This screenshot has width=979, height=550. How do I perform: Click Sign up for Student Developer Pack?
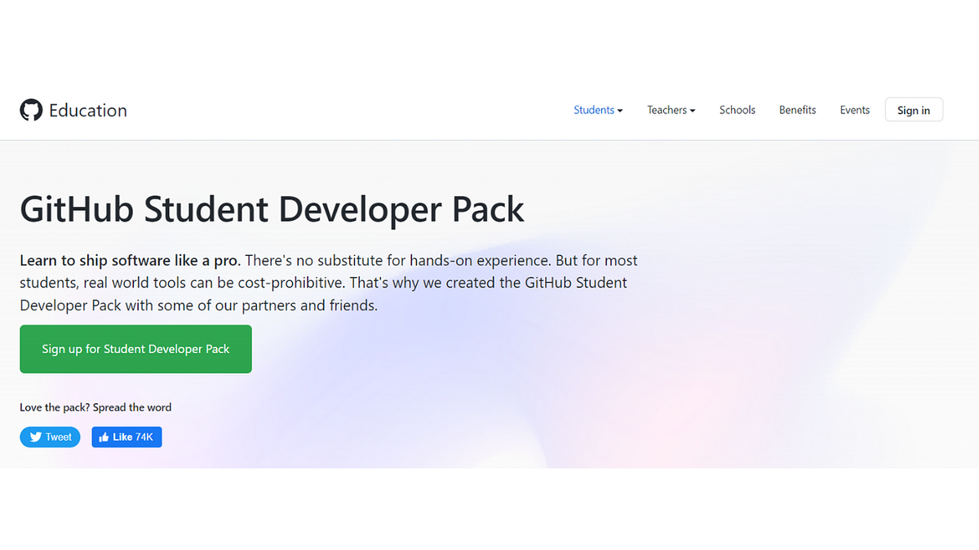click(135, 349)
